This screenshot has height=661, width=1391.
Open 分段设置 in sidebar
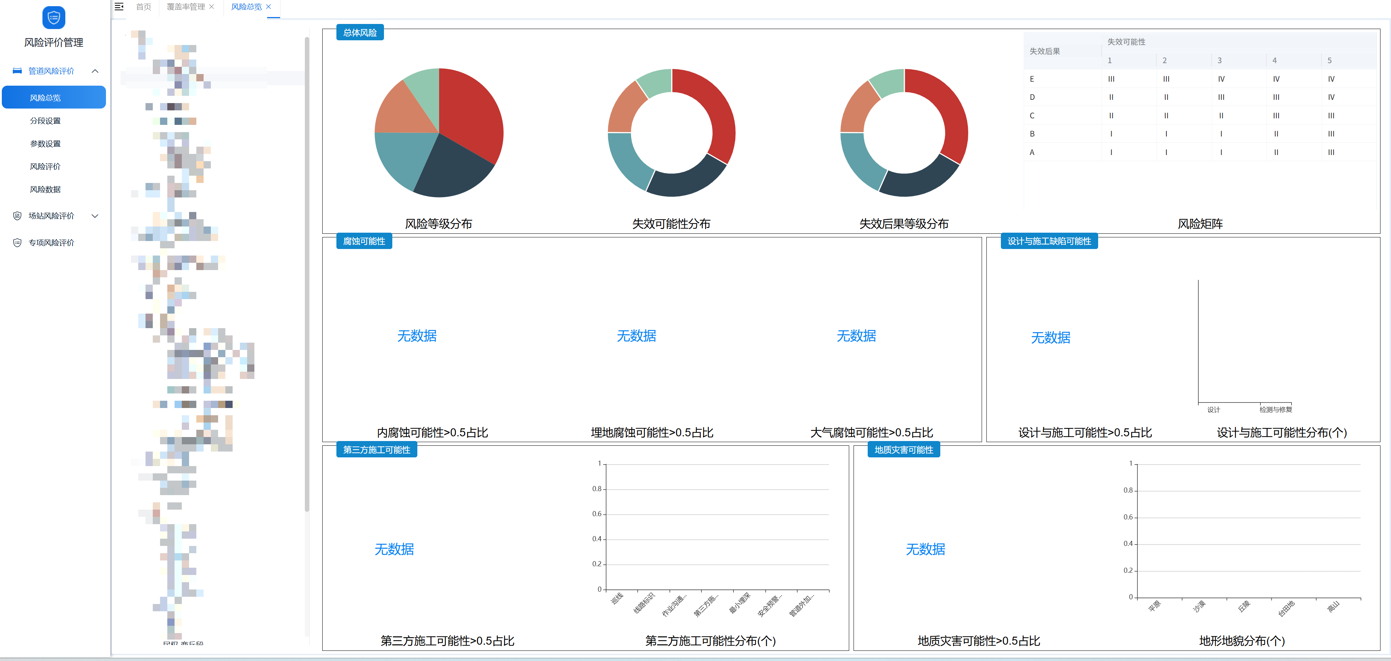coord(45,121)
